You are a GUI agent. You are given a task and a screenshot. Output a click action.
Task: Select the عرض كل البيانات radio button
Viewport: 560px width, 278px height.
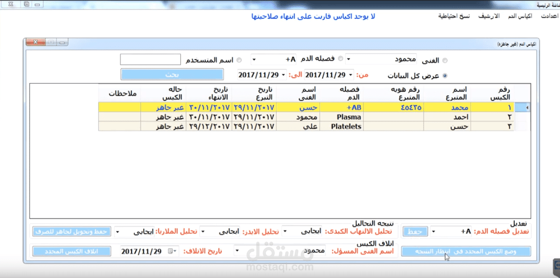click(x=445, y=76)
